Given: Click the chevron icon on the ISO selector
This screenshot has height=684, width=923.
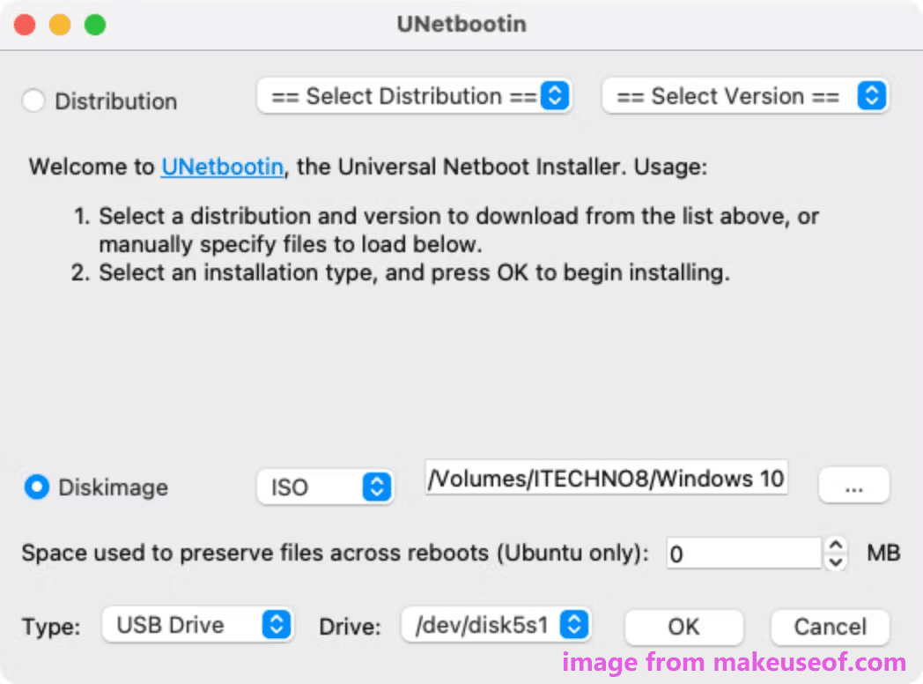Looking at the screenshot, I should [379, 486].
